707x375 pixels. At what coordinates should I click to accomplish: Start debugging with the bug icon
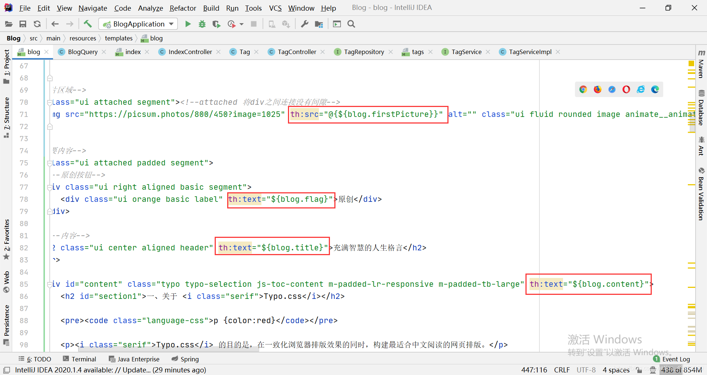pos(202,24)
